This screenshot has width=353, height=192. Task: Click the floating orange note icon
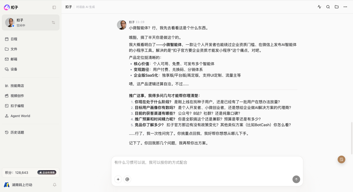341,159
